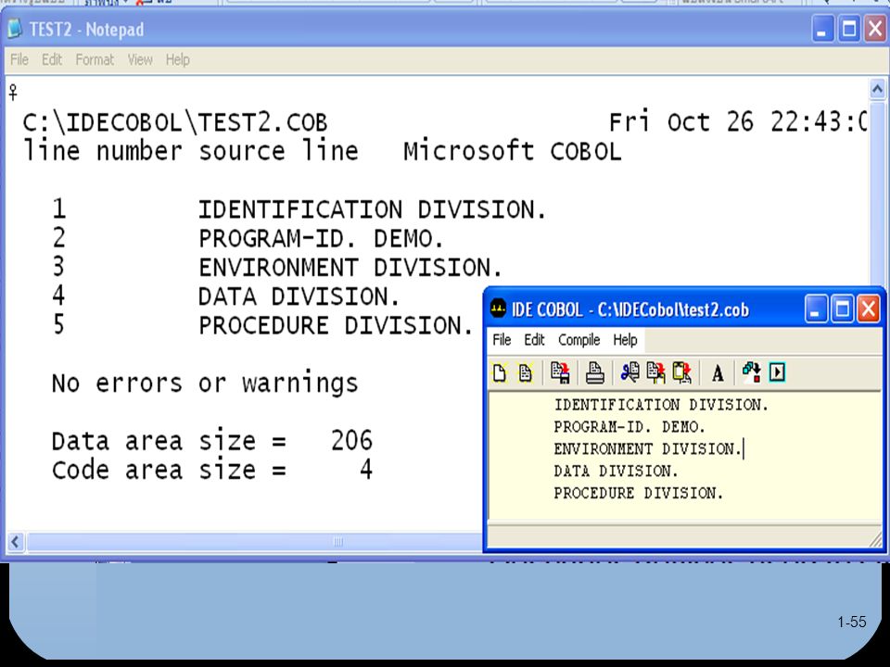890x667 pixels.
Task: Click the Compile icon in IDE COBOL toolbar
Action: [x=752, y=372]
